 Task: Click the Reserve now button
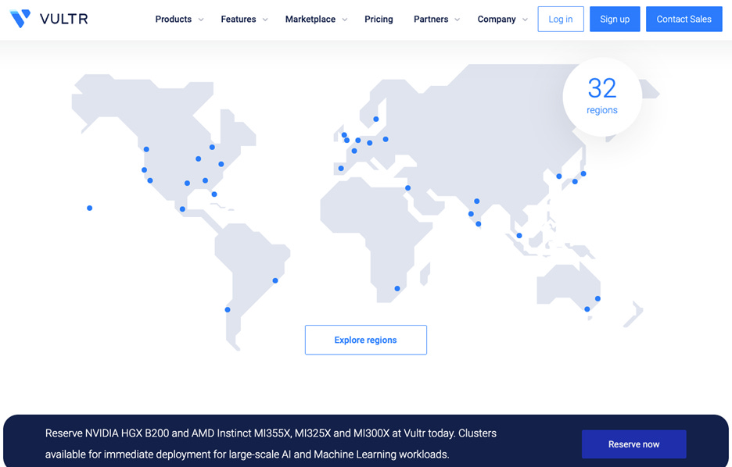click(x=633, y=444)
